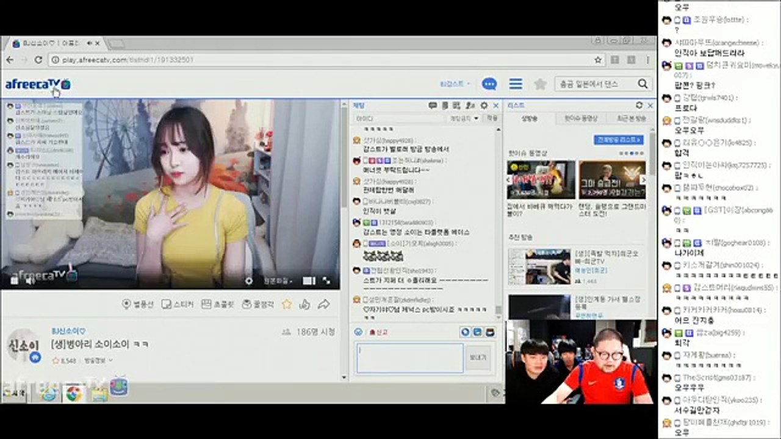This screenshot has height=439, width=781.
Task: Click the magnifier search icon
Action: click(x=642, y=84)
